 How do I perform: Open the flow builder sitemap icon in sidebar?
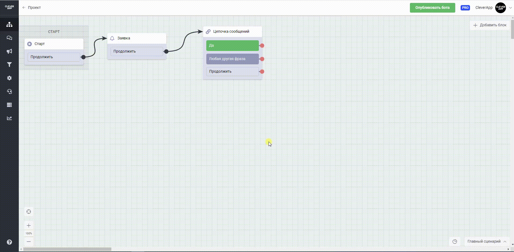[9, 24]
